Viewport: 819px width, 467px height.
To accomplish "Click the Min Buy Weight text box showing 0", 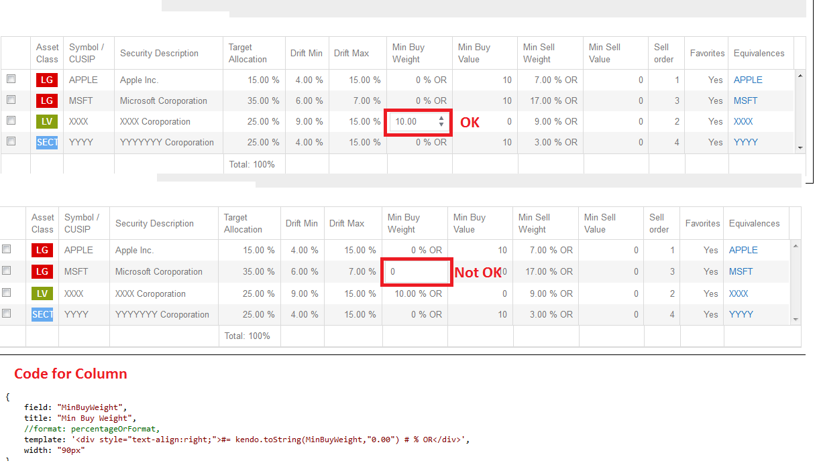I will 417,272.
